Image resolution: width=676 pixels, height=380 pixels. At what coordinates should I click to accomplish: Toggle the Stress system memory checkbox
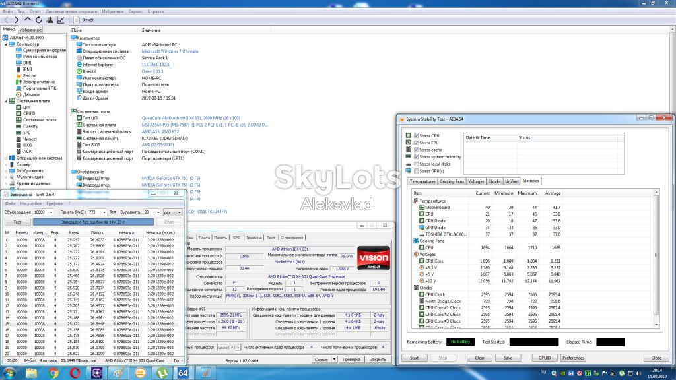tap(416, 157)
